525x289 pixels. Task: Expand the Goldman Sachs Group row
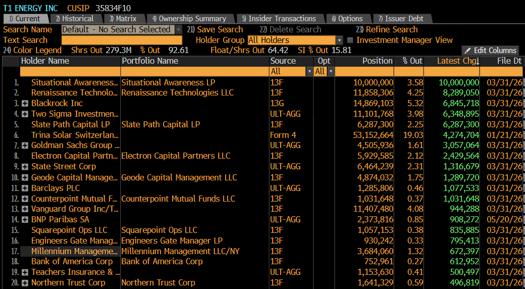click(x=25, y=146)
